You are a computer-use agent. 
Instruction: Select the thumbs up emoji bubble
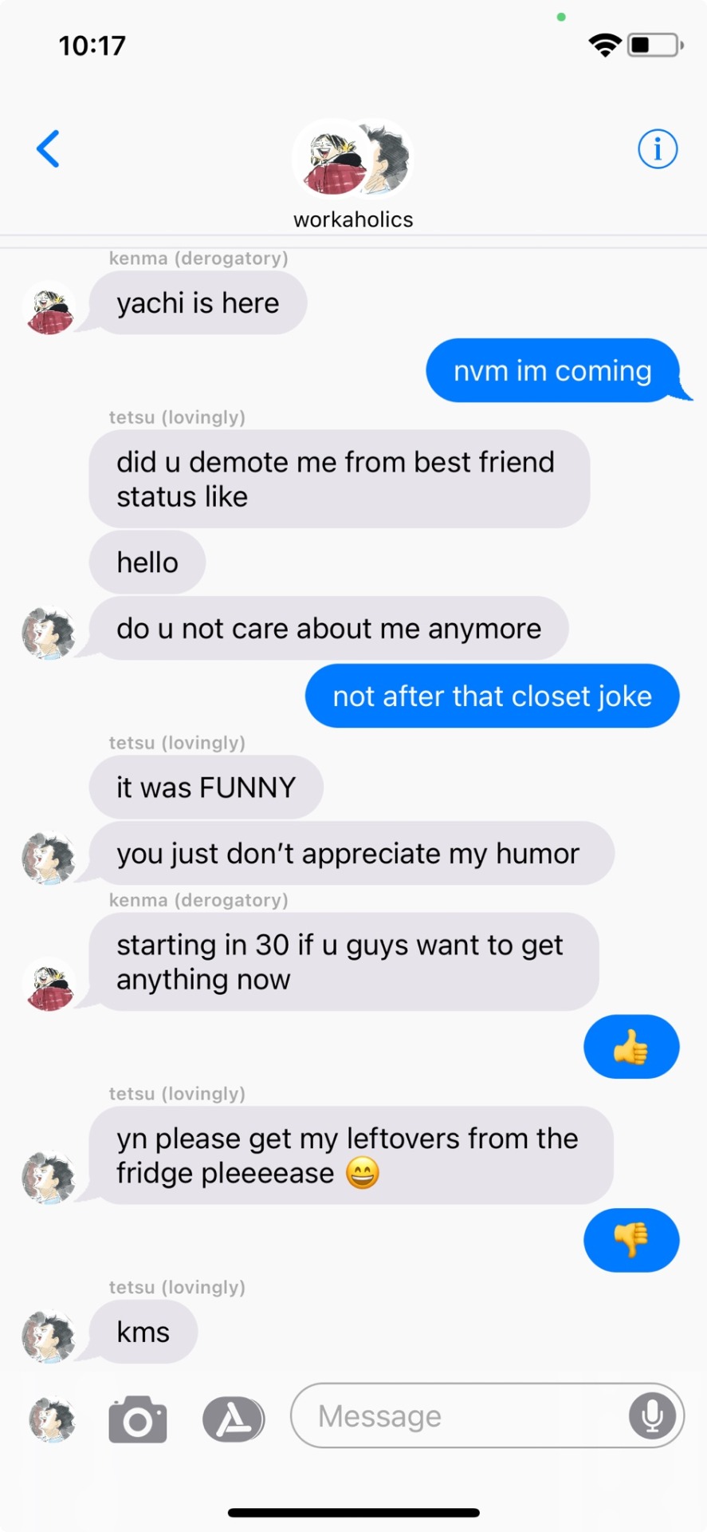click(x=631, y=1047)
